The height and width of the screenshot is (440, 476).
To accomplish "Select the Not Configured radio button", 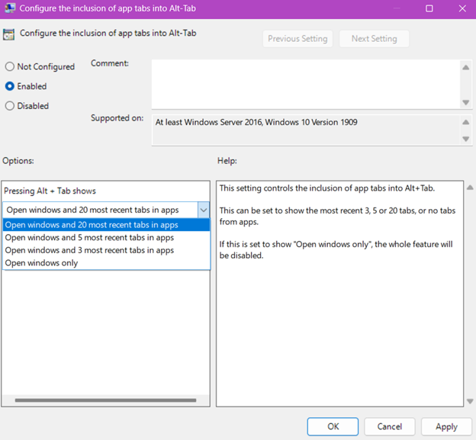I will coord(10,67).
